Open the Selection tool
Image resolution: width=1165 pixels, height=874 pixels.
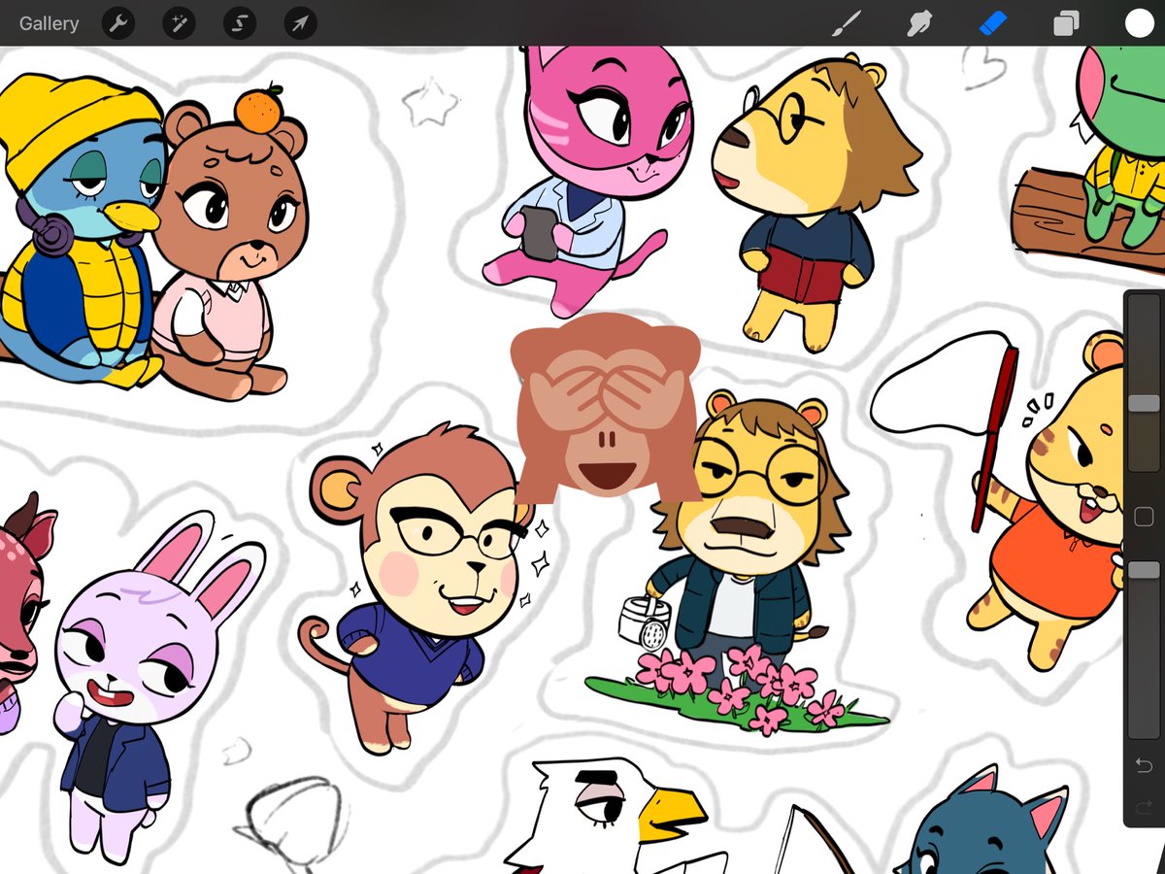[x=240, y=23]
